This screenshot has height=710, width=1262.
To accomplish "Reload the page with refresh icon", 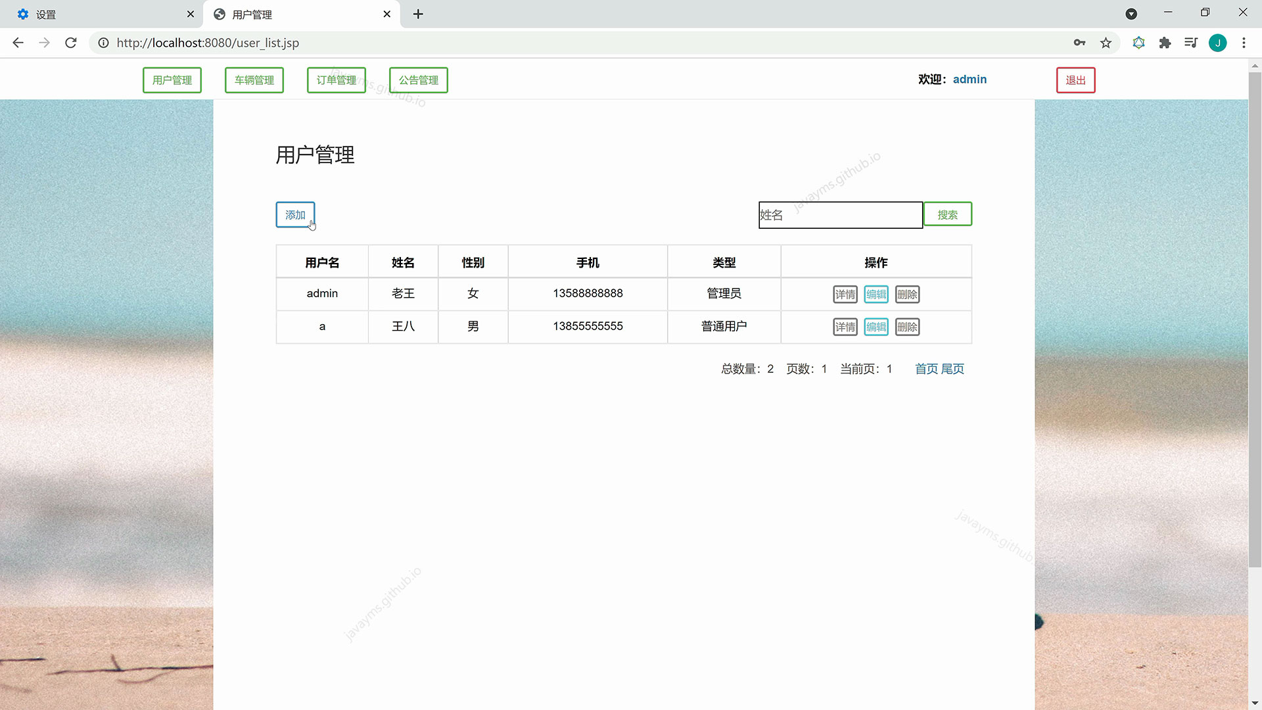I will click(71, 43).
